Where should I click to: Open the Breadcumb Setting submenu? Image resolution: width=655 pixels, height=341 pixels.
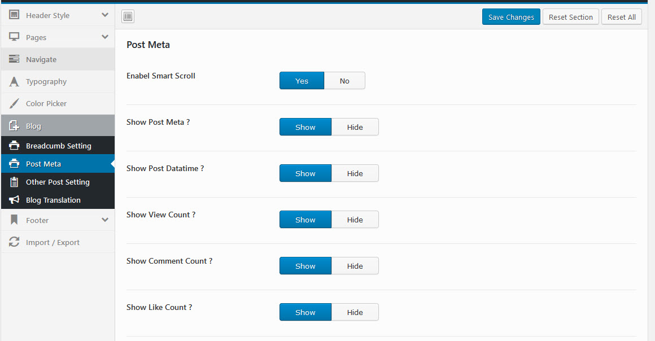[x=58, y=146]
